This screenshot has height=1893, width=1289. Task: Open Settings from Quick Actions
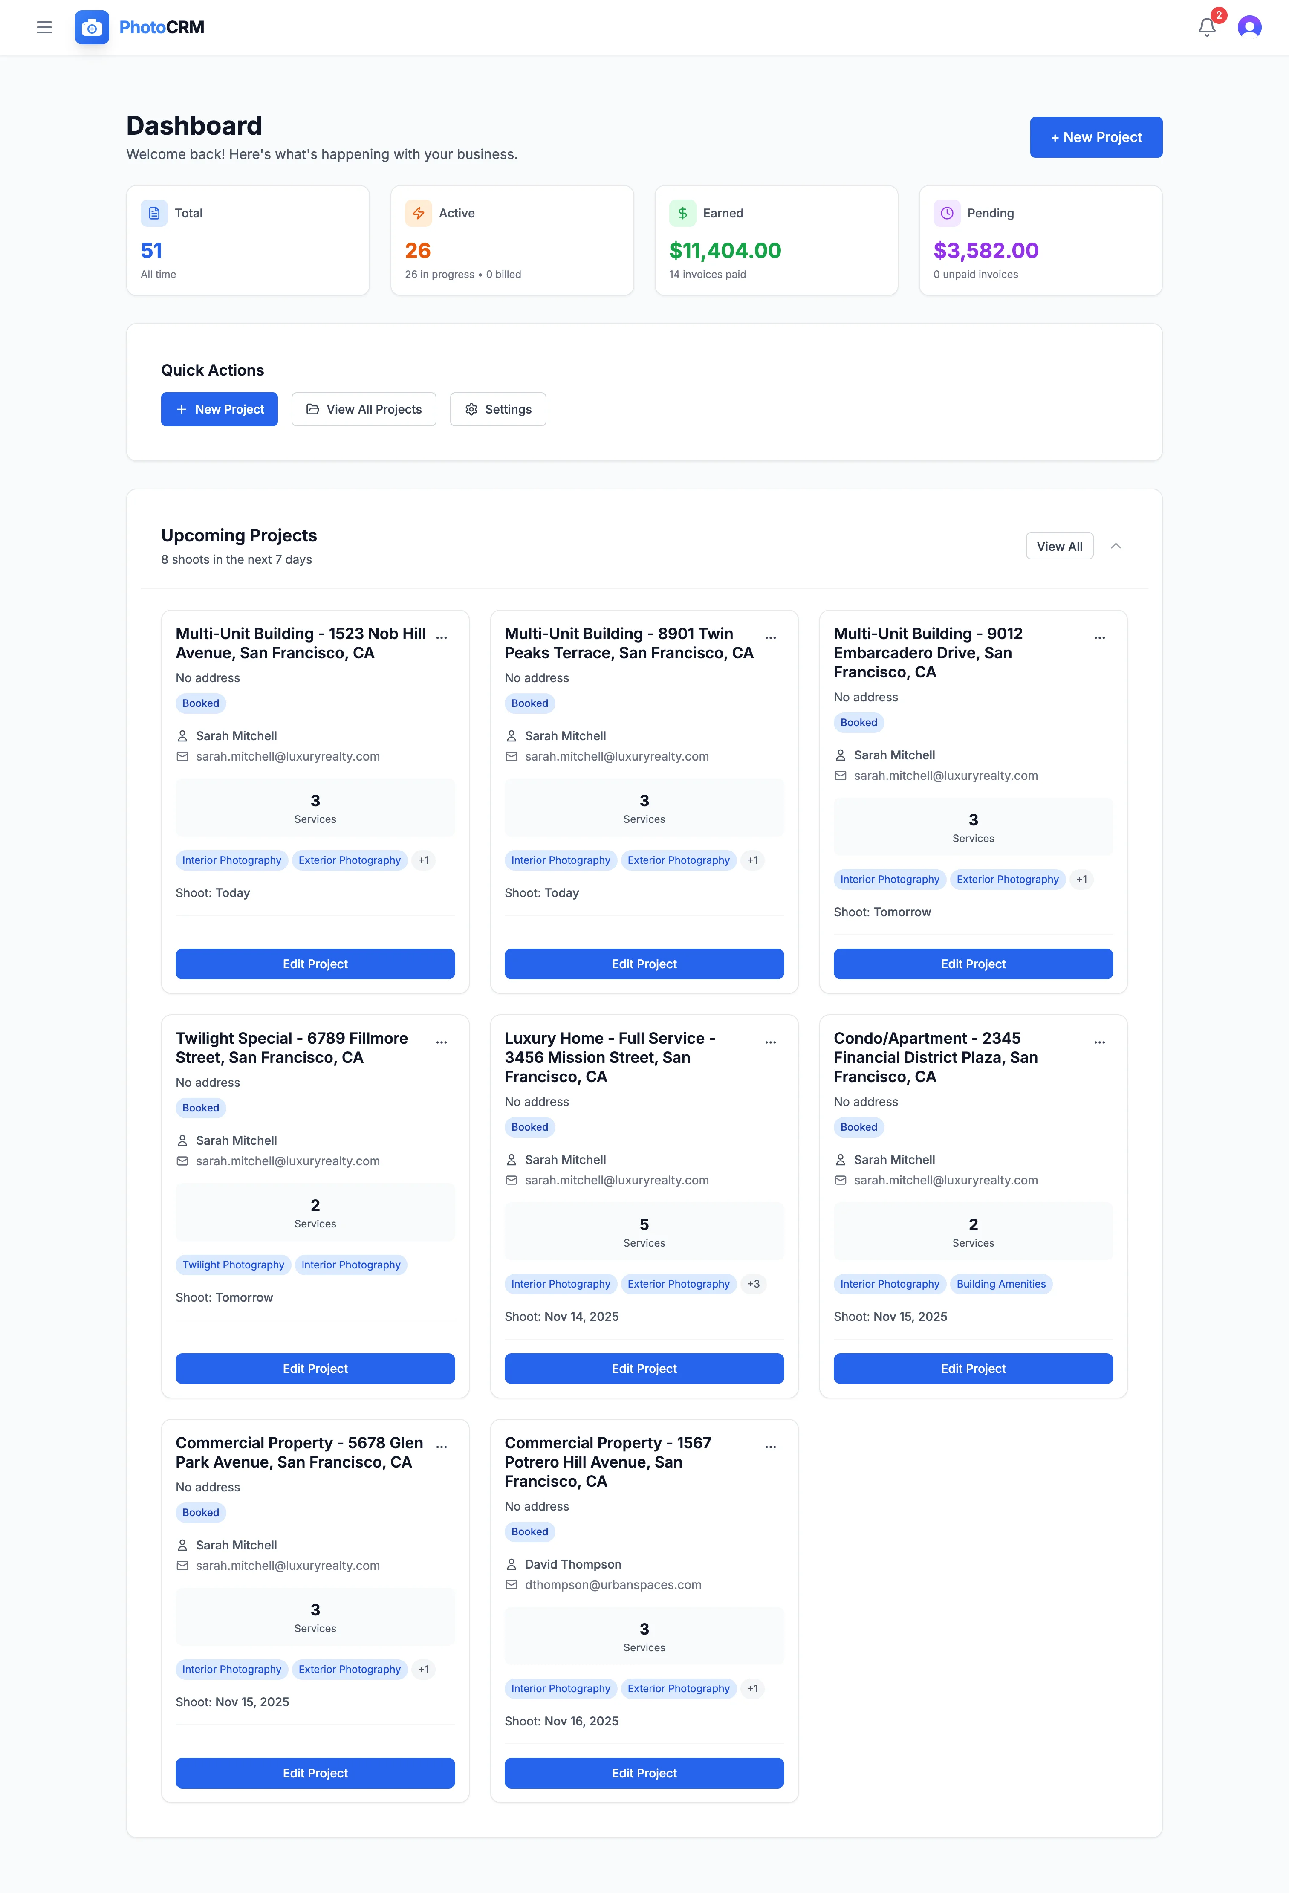[497, 409]
